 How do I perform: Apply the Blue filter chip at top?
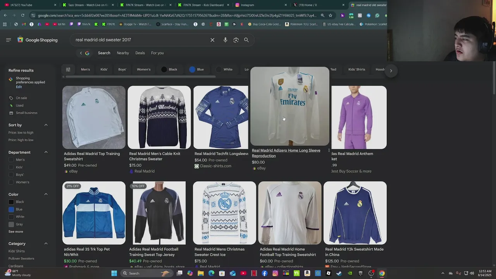point(196,69)
